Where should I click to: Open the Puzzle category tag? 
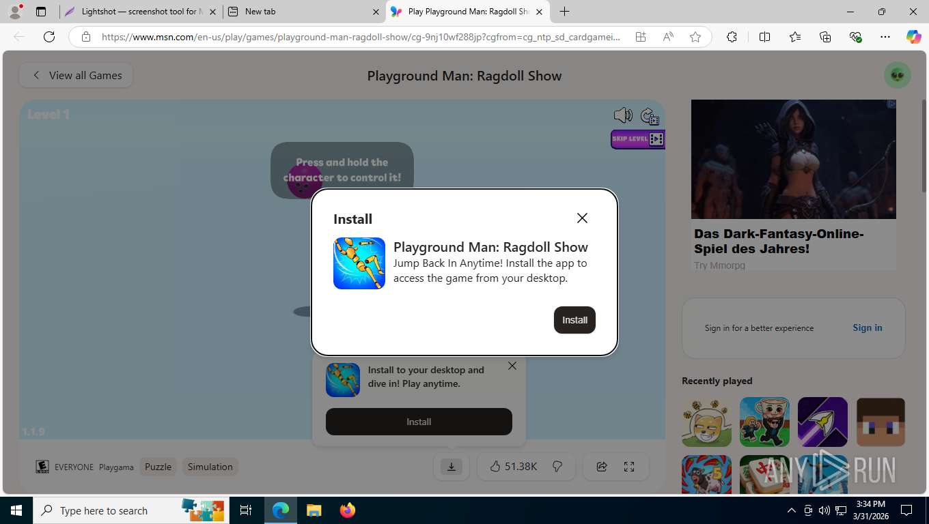pyautogui.click(x=158, y=467)
